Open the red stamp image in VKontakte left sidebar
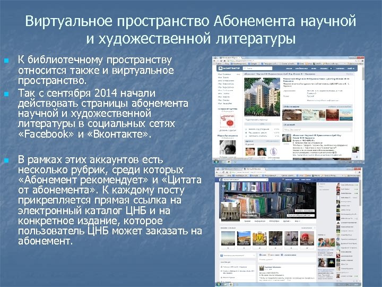 [228, 121]
